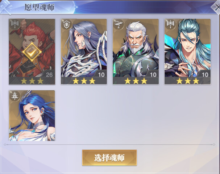Click the three stars on purple-haired card
220x174 pixels.
84,81
